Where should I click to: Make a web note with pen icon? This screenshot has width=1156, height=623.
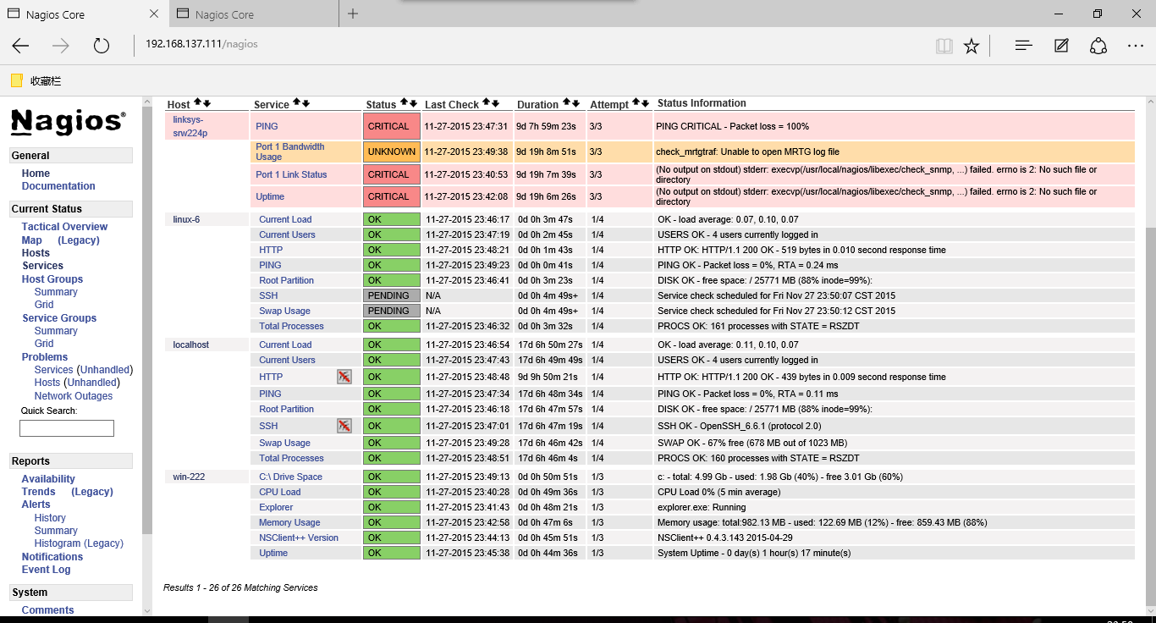click(x=1061, y=46)
